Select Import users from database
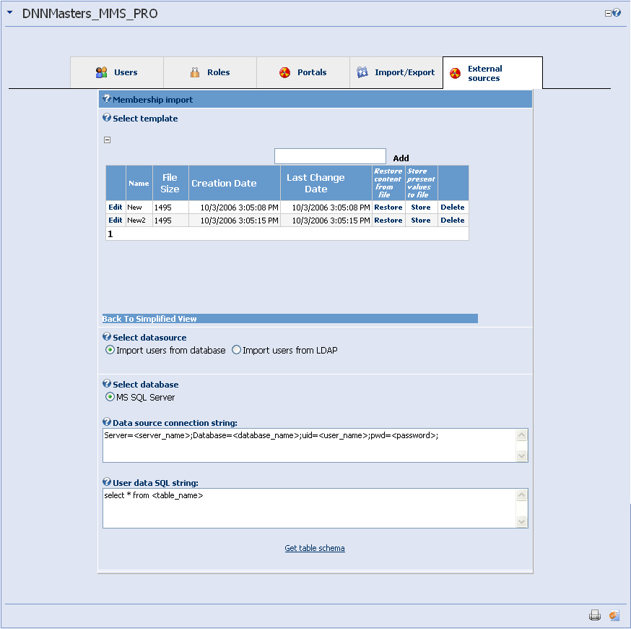The image size is (631, 629). [x=110, y=350]
